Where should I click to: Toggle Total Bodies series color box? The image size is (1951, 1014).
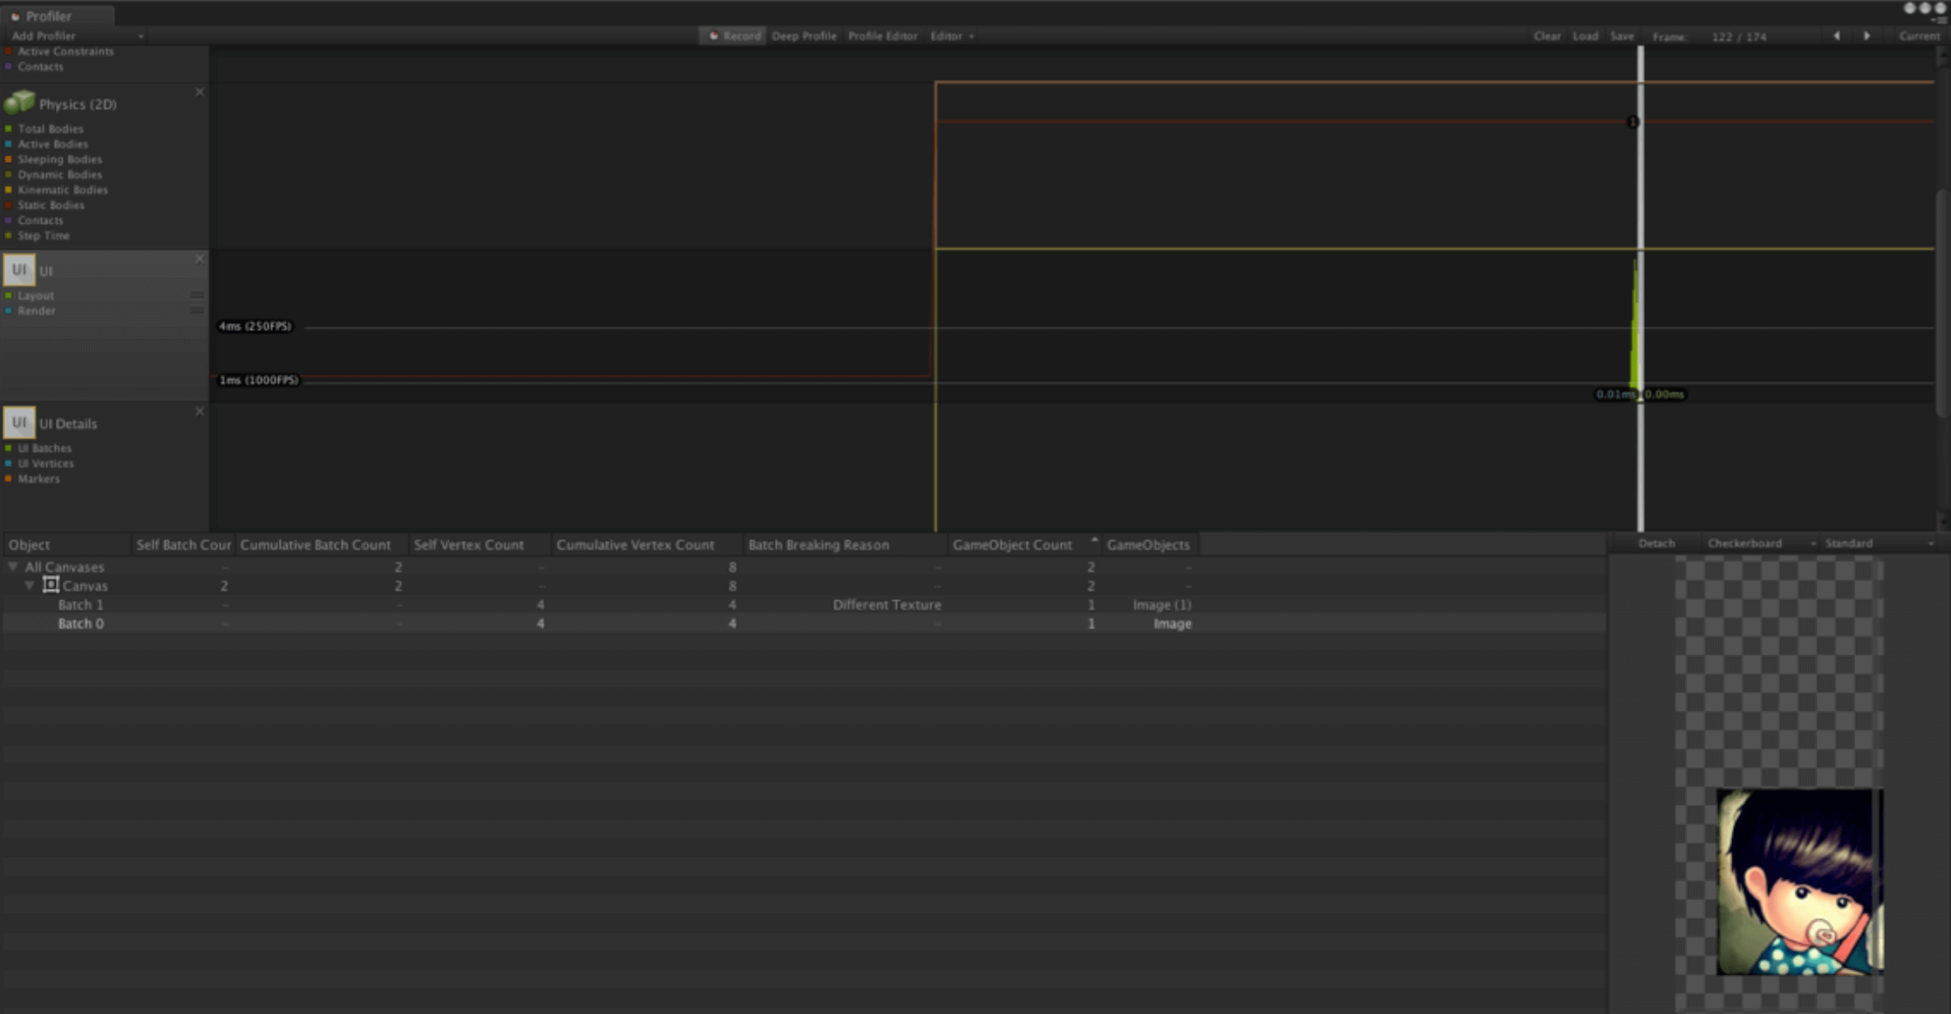tap(9, 129)
